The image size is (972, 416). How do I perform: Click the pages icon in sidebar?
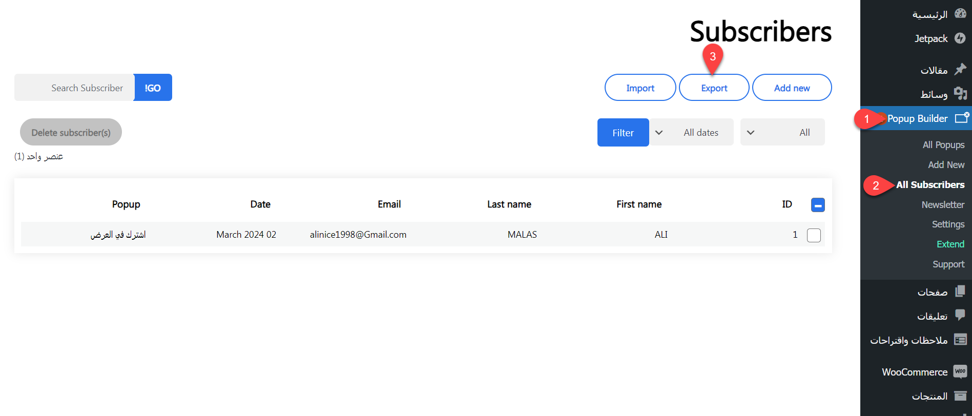pos(960,292)
